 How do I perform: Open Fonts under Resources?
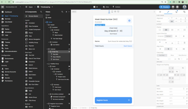click(7, 49)
